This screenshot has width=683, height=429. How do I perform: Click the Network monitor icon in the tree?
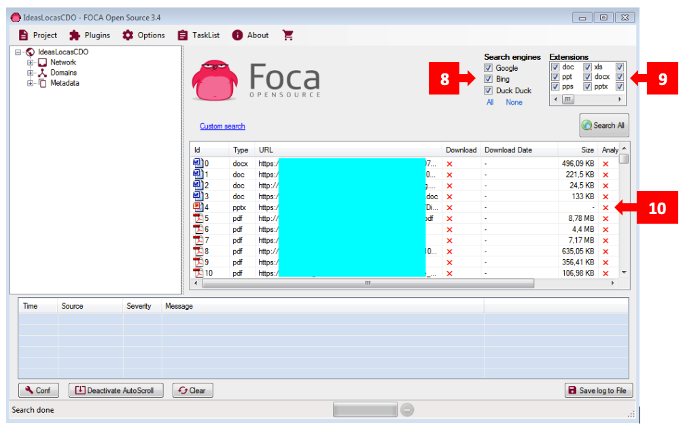click(x=42, y=63)
